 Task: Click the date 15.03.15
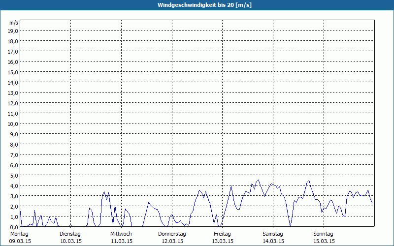(x=324, y=241)
